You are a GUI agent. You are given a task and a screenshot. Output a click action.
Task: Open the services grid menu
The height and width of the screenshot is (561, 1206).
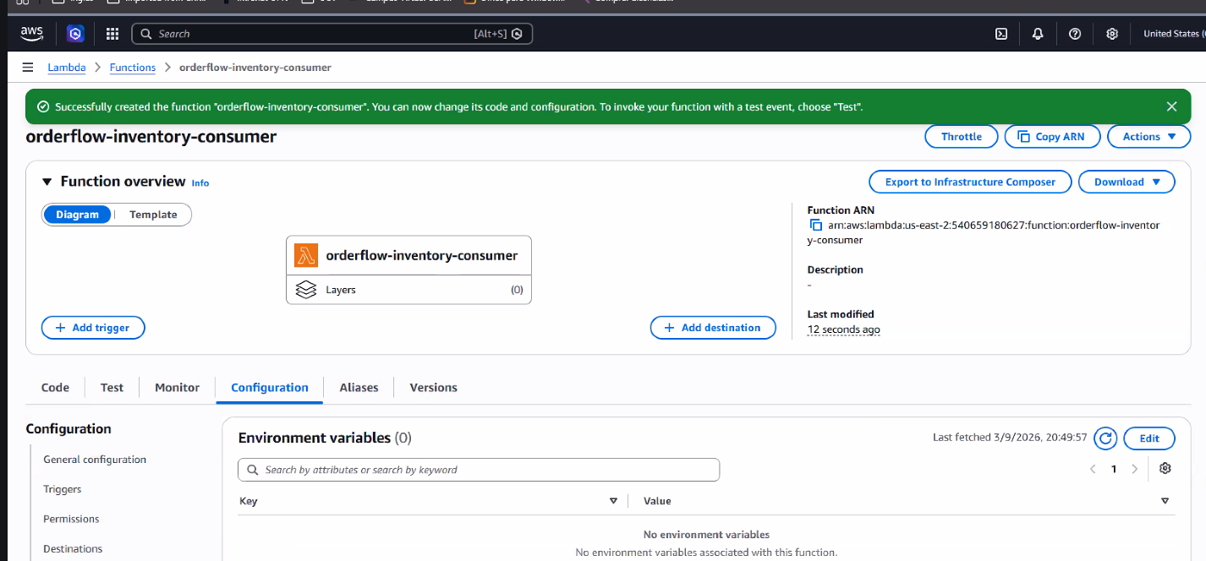tap(112, 34)
